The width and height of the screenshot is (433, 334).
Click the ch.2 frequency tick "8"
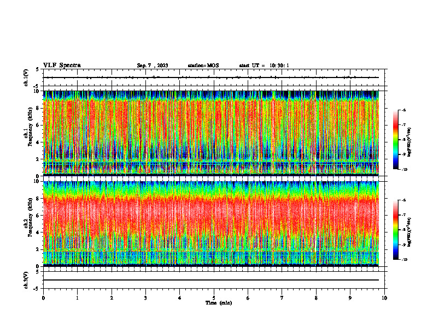38,199
